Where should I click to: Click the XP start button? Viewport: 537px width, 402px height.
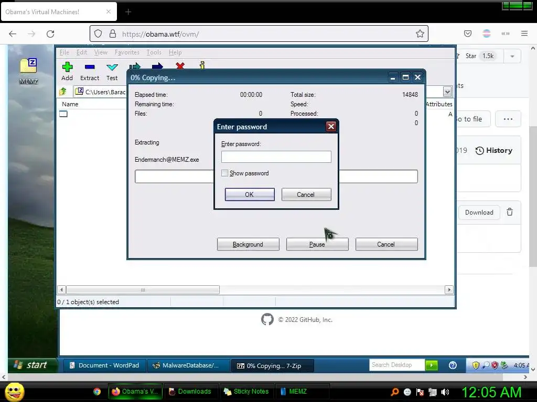[x=32, y=365]
